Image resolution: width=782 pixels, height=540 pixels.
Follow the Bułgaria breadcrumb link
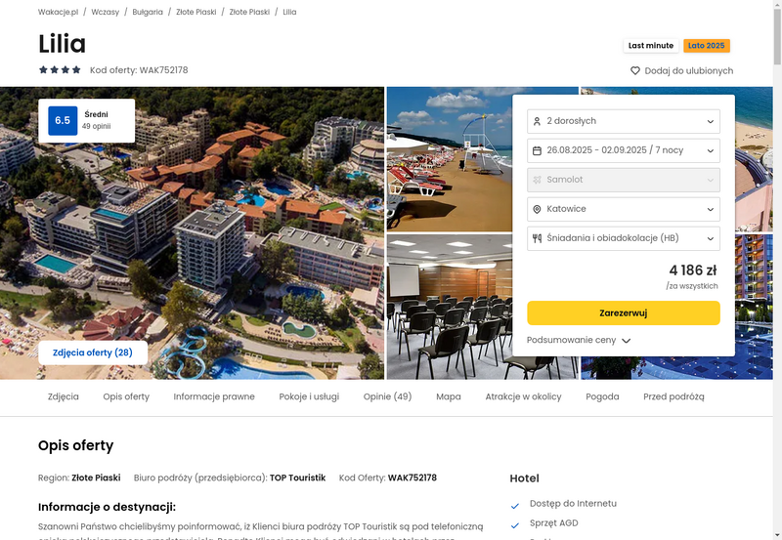(148, 12)
